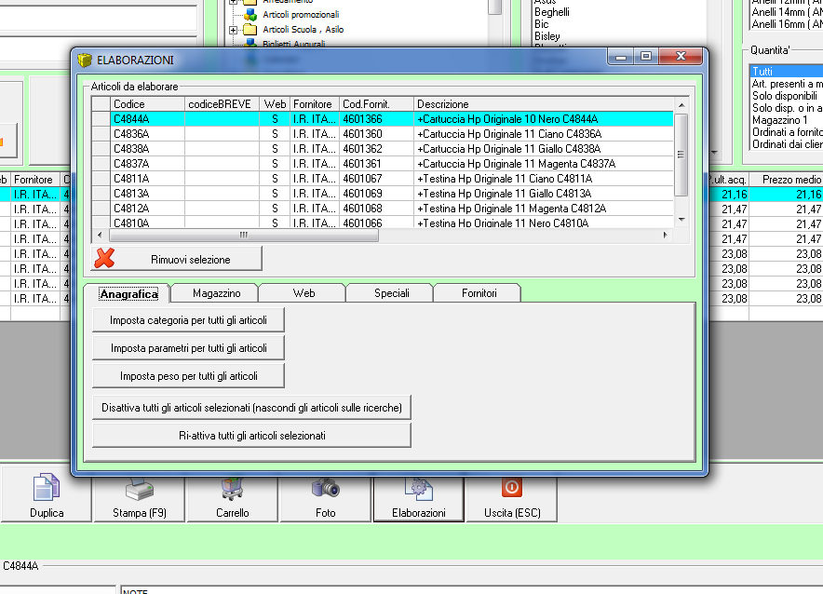Select row with code C4844A
The height and width of the screenshot is (594, 823).
382,119
